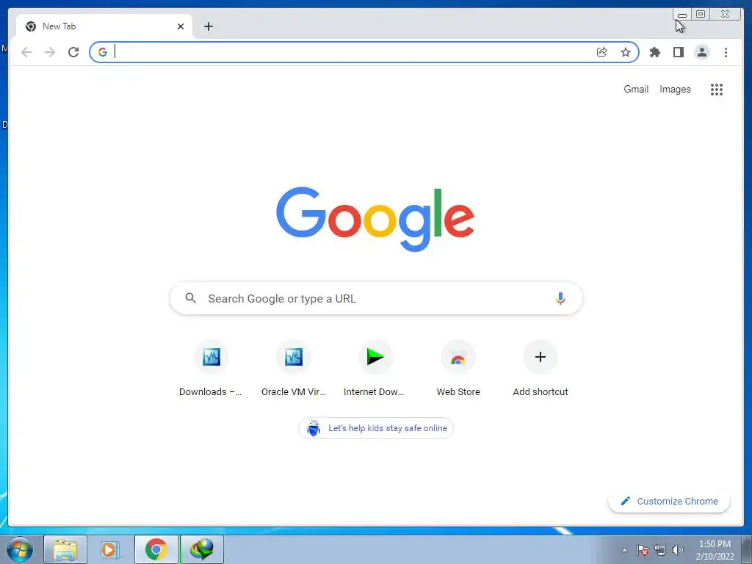752x564 pixels.
Task: Open Downloads shortcut tile
Action: [x=211, y=369]
